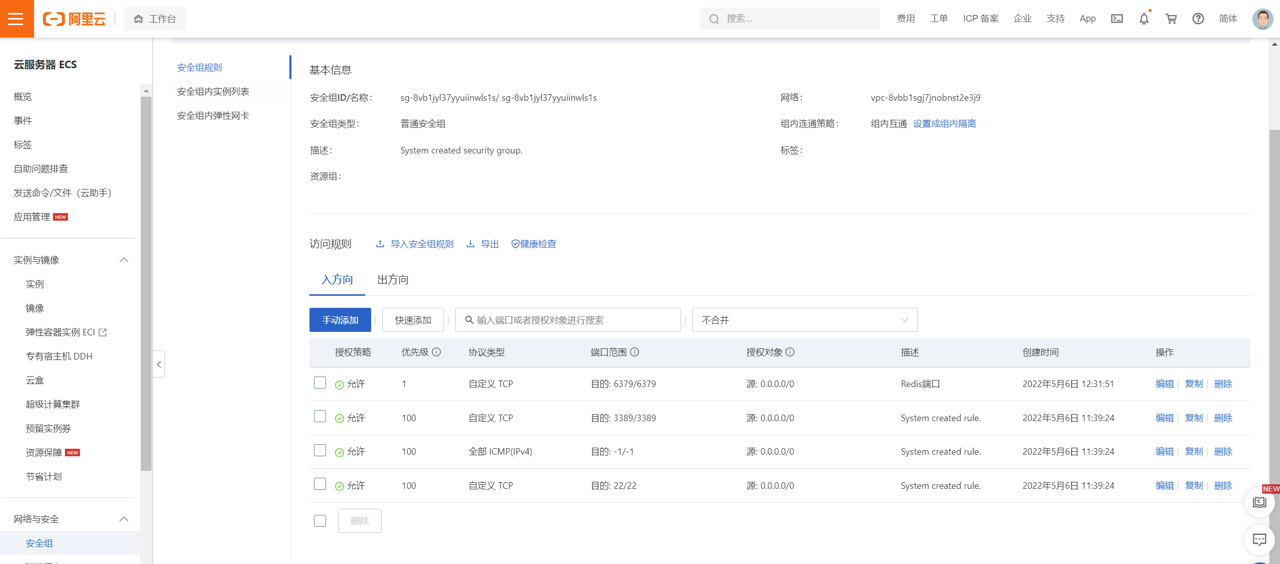Focus the port or object search field

[568, 320]
